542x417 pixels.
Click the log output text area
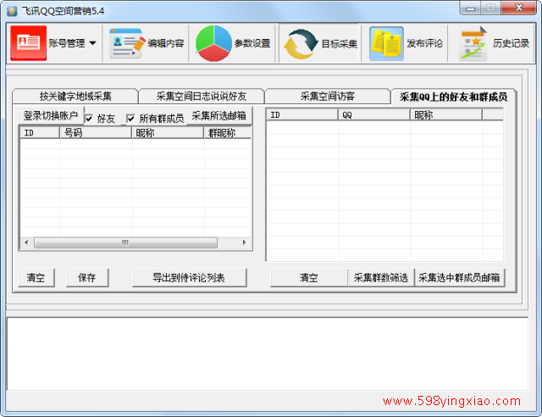click(268, 353)
